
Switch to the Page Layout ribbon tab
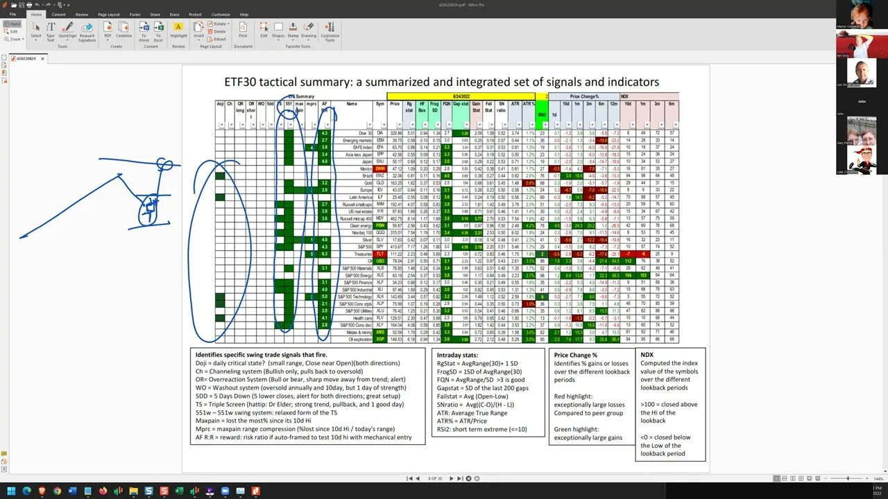[x=109, y=14]
